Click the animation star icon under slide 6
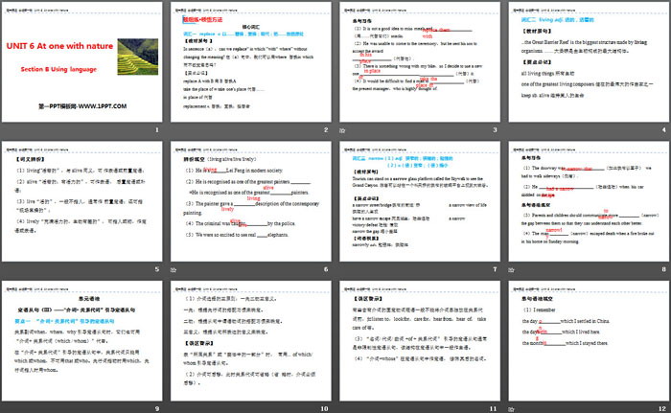The image size is (671, 413). tap(174, 269)
